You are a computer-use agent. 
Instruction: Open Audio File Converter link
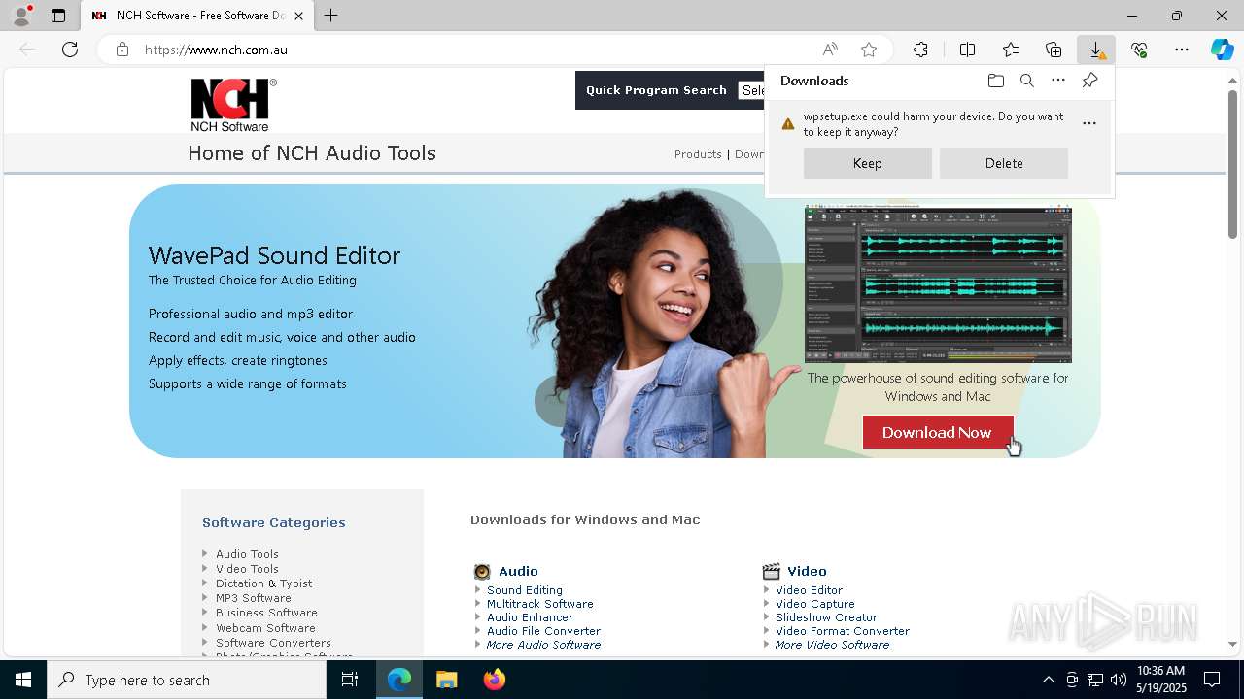(543, 631)
